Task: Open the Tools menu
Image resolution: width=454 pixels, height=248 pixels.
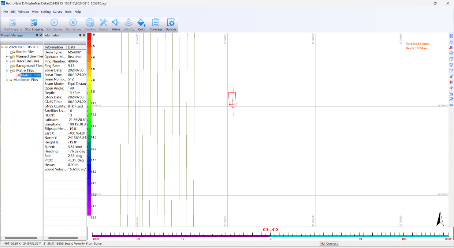Action: (x=68, y=12)
